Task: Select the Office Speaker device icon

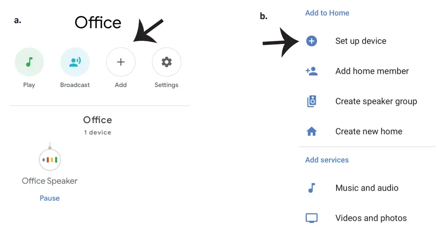Action: [50, 159]
